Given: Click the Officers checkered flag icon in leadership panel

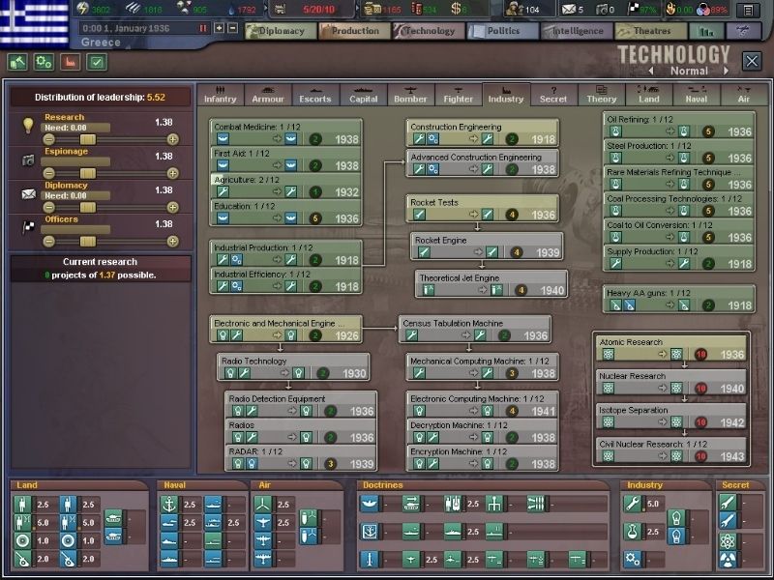Looking at the screenshot, I should [x=29, y=227].
